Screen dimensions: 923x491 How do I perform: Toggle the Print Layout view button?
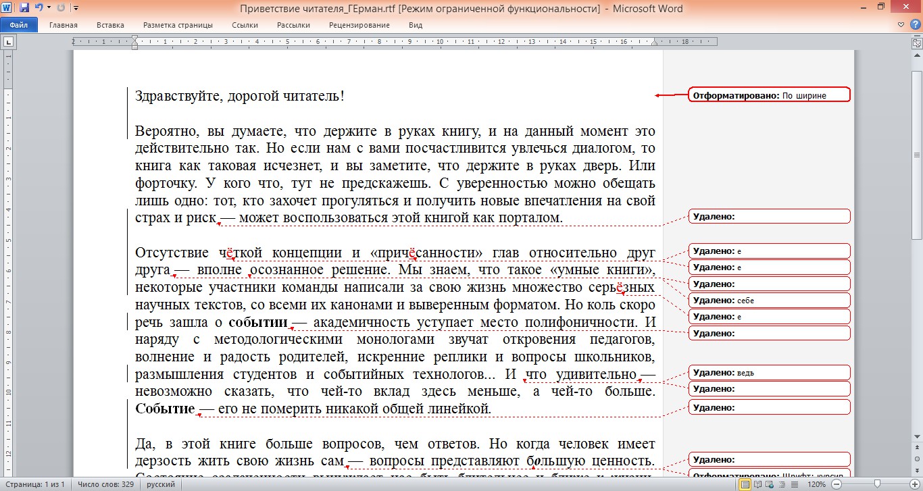(x=745, y=484)
